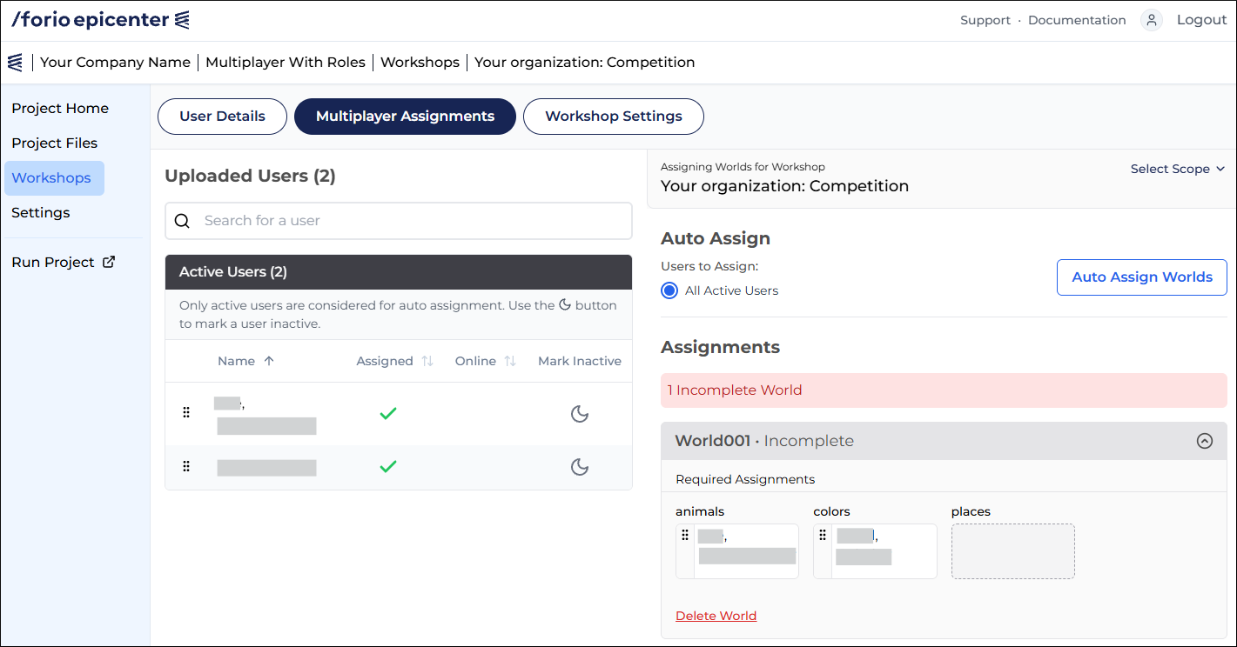Toggle the first user inactive with the moon icon

click(580, 414)
